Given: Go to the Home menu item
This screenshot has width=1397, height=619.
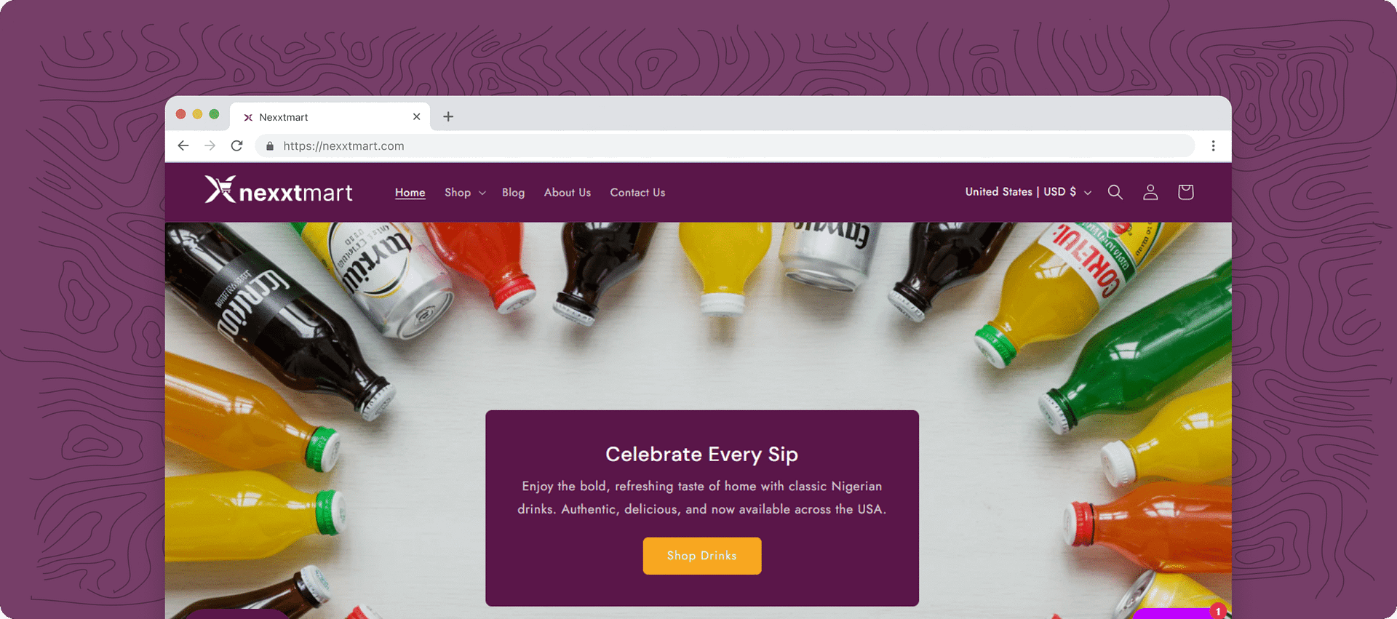Looking at the screenshot, I should [x=410, y=193].
